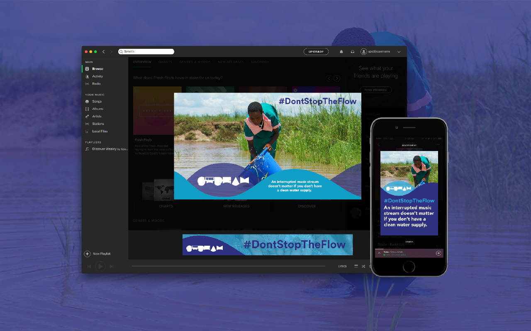Click the LYRICS button

(342, 266)
